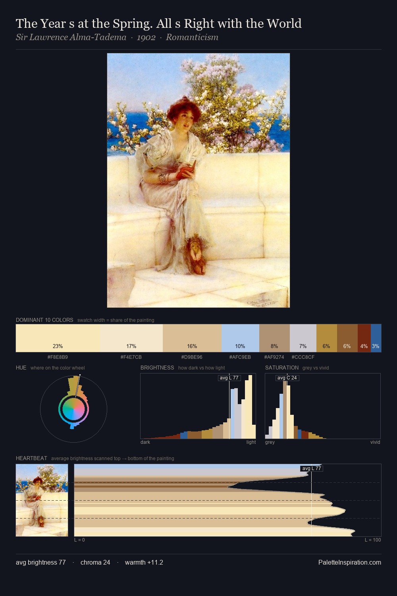Click hex code #F4E7CB
Image resolution: width=397 pixels, height=596 pixels.
click(131, 357)
